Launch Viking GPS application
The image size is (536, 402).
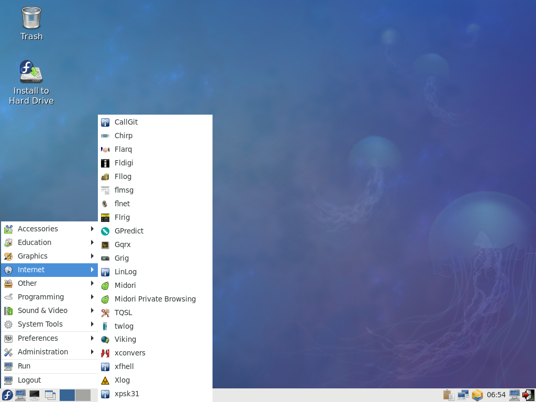pyautogui.click(x=155, y=339)
